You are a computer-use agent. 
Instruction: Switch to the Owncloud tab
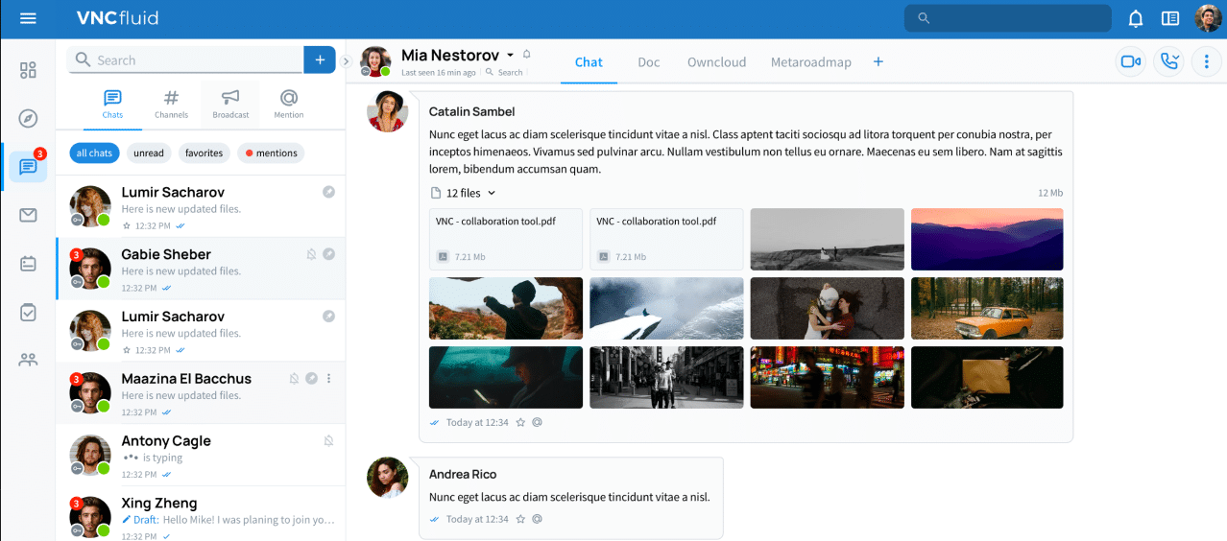pyautogui.click(x=716, y=62)
